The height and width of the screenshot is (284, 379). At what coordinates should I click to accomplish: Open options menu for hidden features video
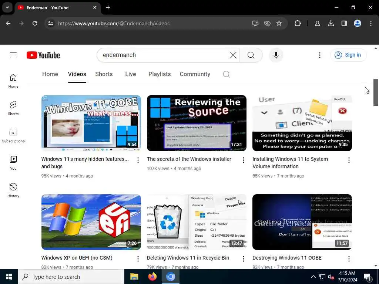[138, 160]
